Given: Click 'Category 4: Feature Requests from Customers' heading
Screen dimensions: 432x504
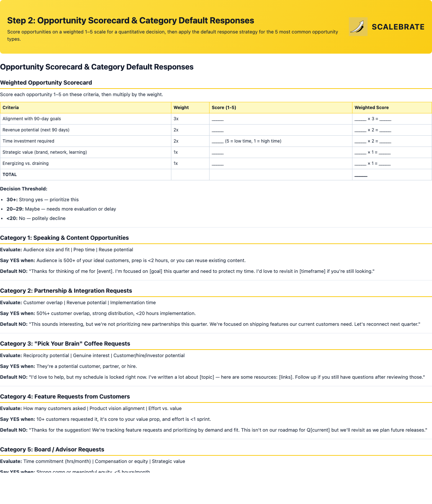Looking at the screenshot, I should pos(65,396).
